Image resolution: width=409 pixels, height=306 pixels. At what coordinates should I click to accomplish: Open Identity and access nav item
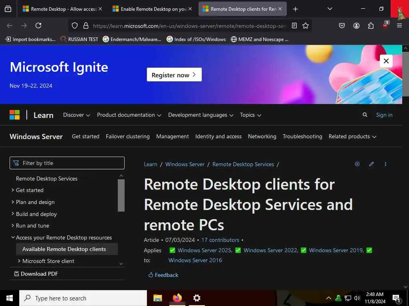[218, 136]
